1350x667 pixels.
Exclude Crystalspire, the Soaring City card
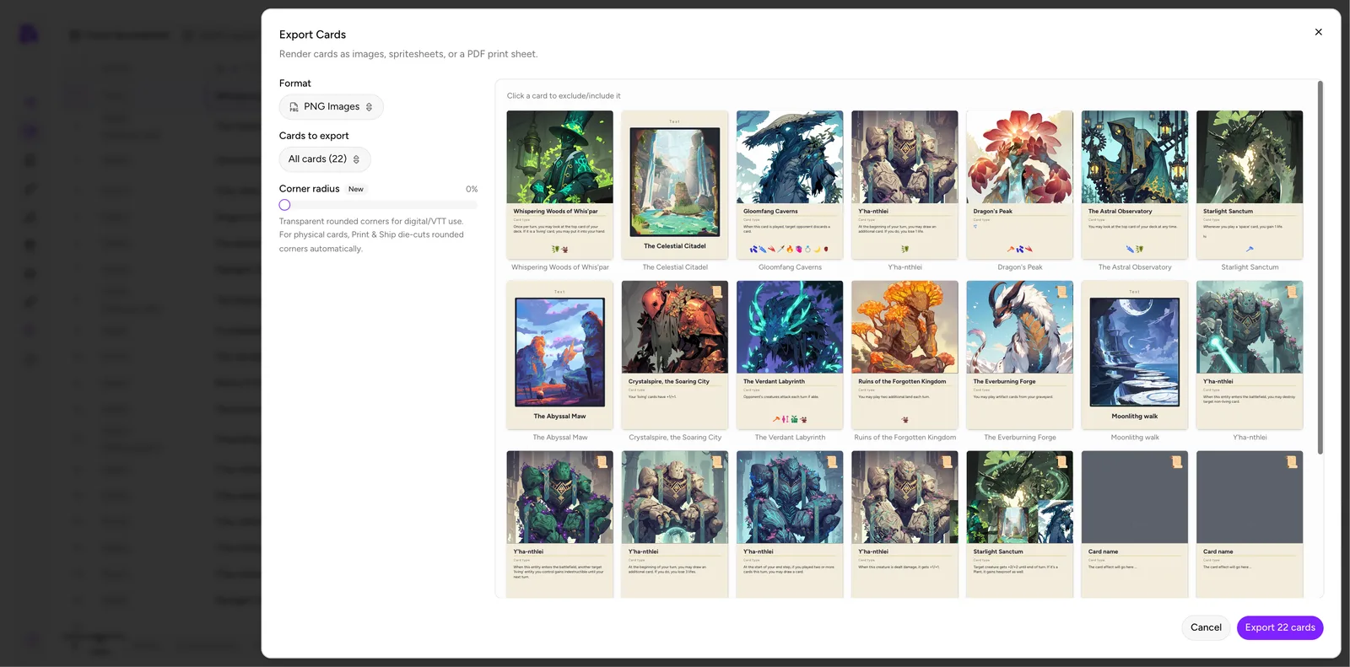click(675, 355)
